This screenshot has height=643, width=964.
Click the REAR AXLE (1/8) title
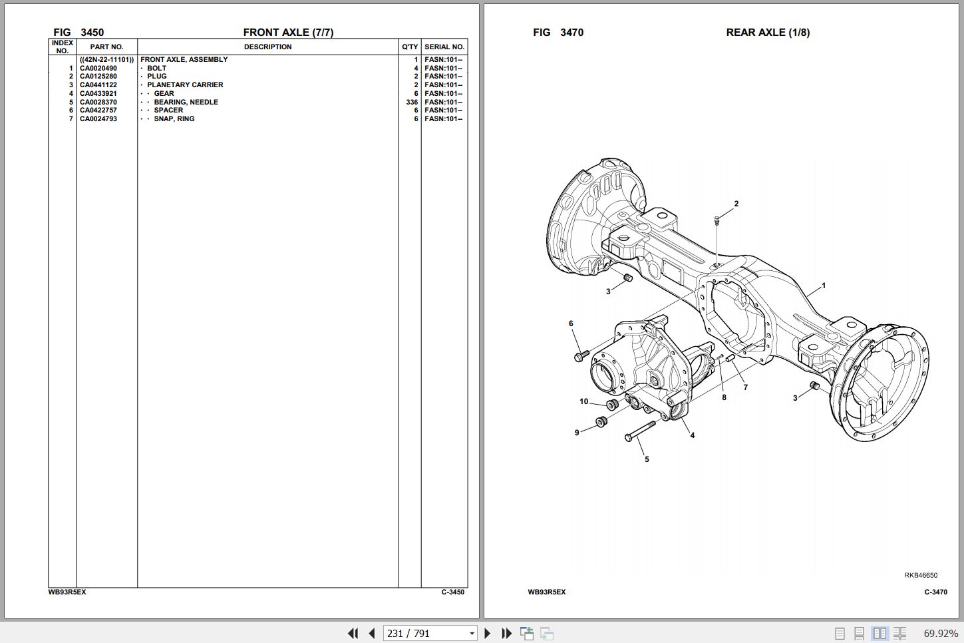click(x=768, y=32)
